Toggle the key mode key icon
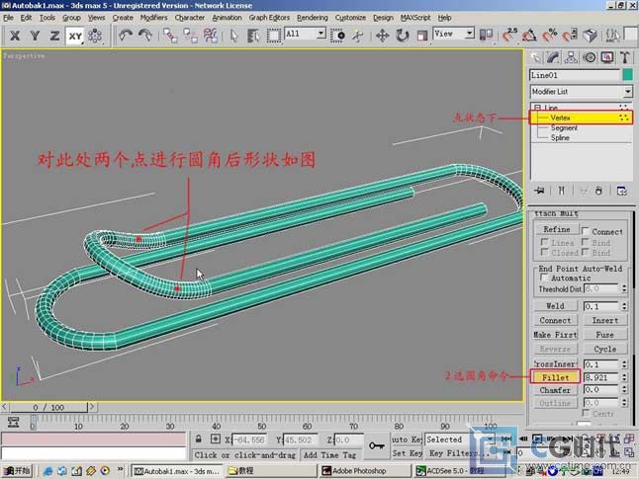This screenshot has width=639, height=479. pyautogui.click(x=376, y=445)
